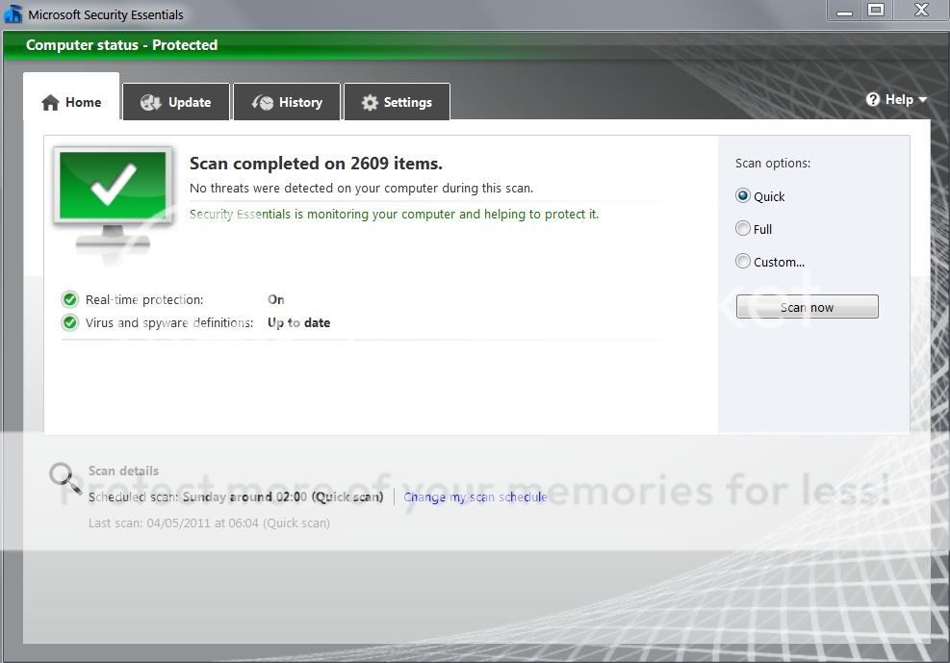Click the Microsoft Security Essentials title icon

pyautogui.click(x=13, y=13)
